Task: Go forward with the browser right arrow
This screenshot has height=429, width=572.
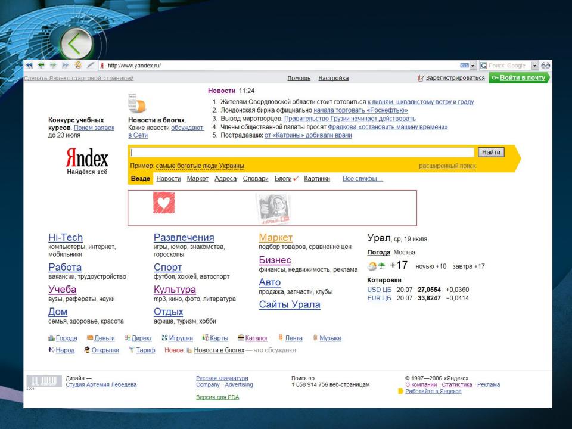Action: (x=53, y=66)
